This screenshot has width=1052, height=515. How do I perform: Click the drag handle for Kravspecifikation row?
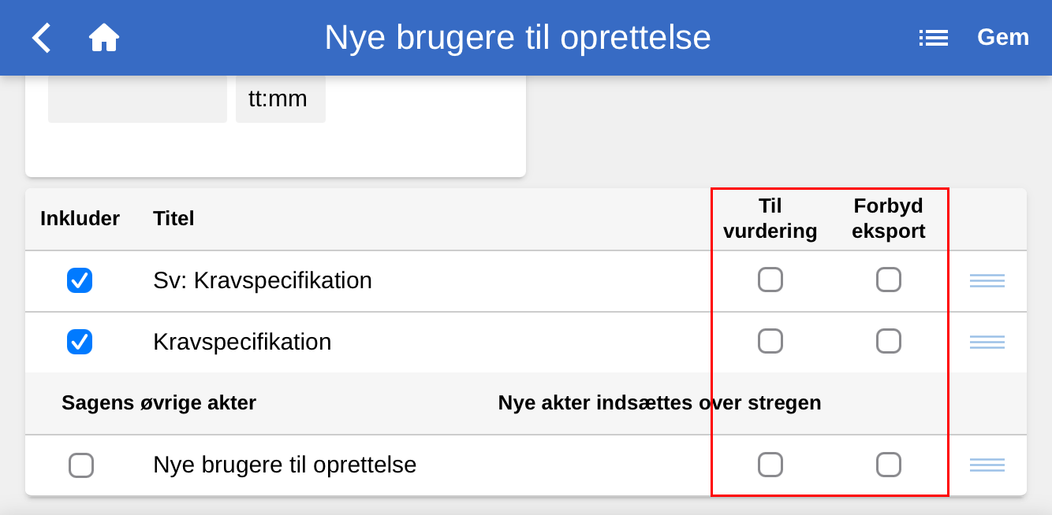[987, 342]
